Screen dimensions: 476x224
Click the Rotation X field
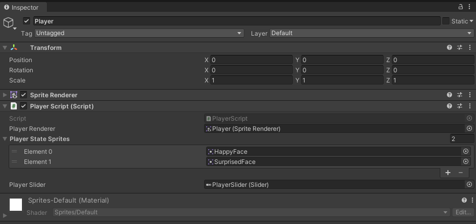pyautogui.click(x=252, y=70)
